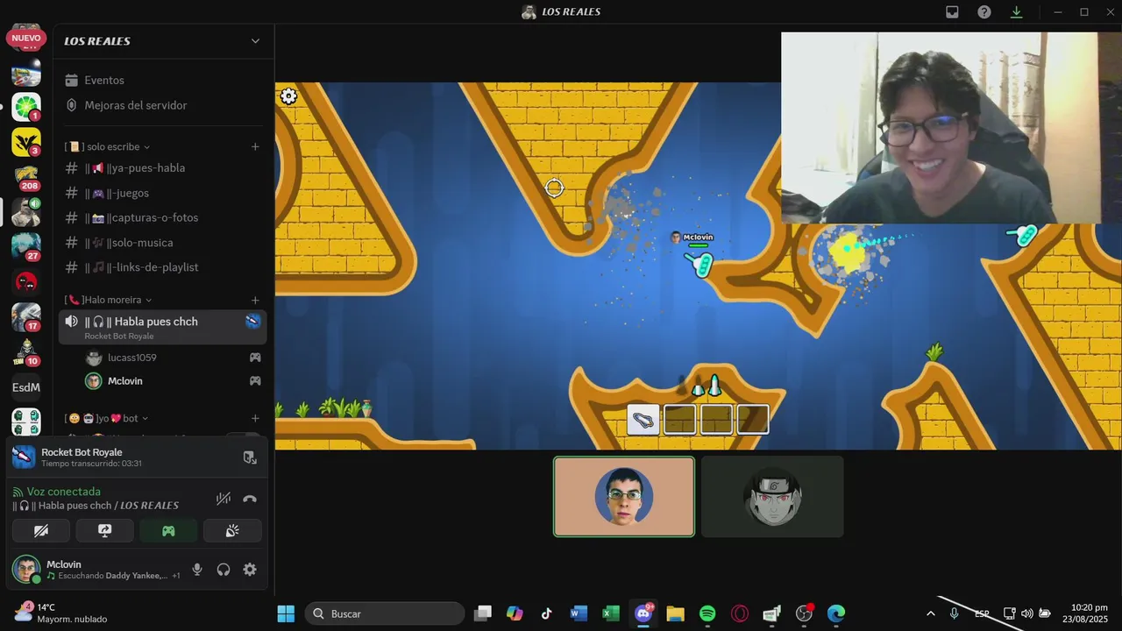Expand the LOS REALES server menu
The height and width of the screenshot is (631, 1122).
tap(255, 41)
